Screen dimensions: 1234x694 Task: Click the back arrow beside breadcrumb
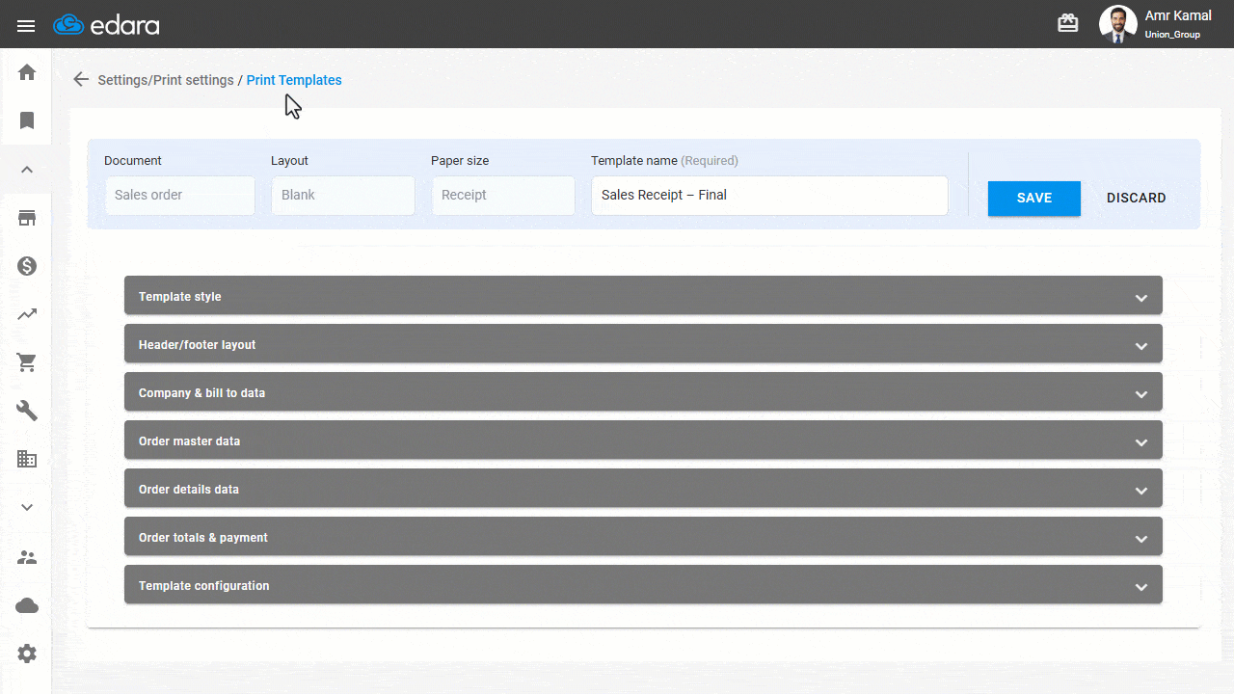click(x=81, y=80)
